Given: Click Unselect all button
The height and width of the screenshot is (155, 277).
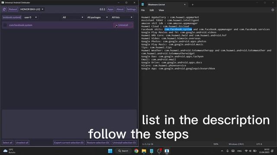Looking at the screenshot, I should (x=22, y=143).
